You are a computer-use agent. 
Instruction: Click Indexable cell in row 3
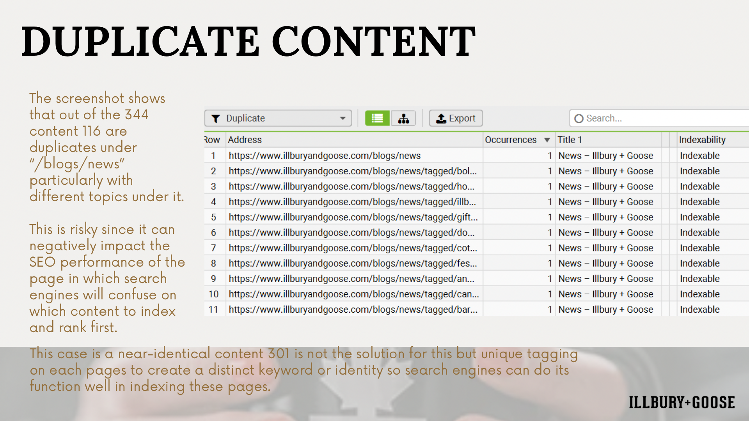pyautogui.click(x=699, y=186)
